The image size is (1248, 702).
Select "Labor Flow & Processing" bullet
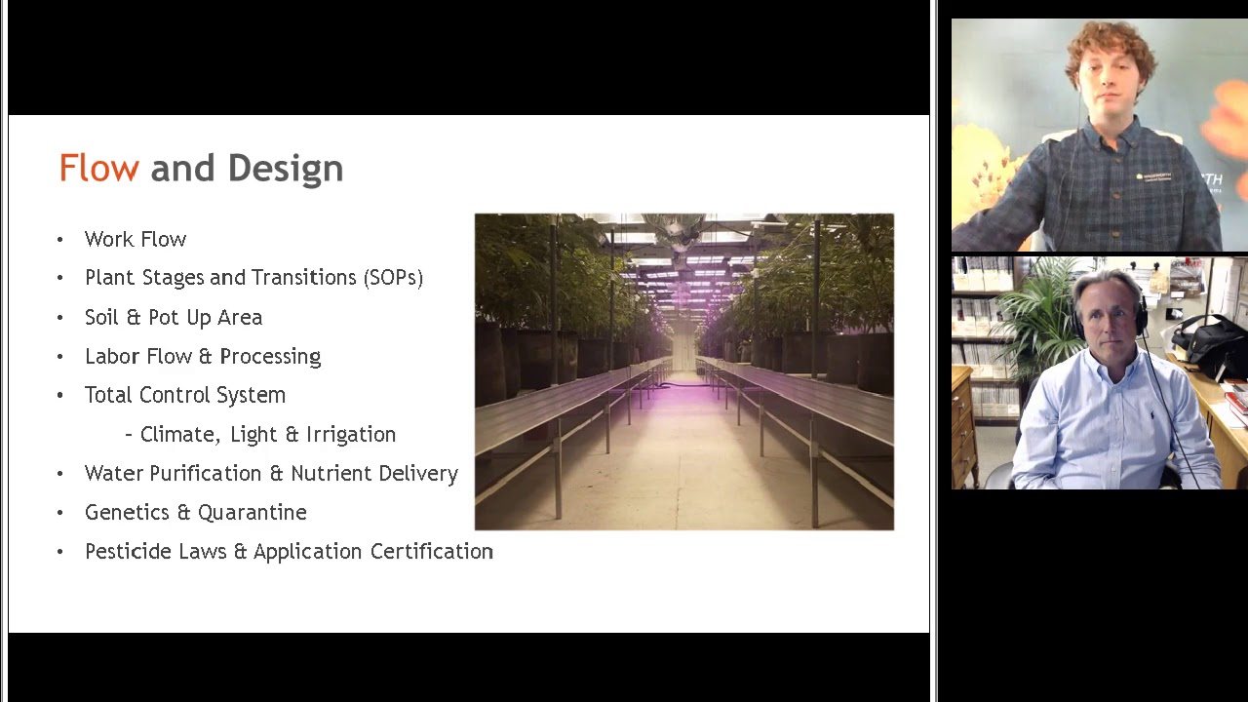[203, 356]
